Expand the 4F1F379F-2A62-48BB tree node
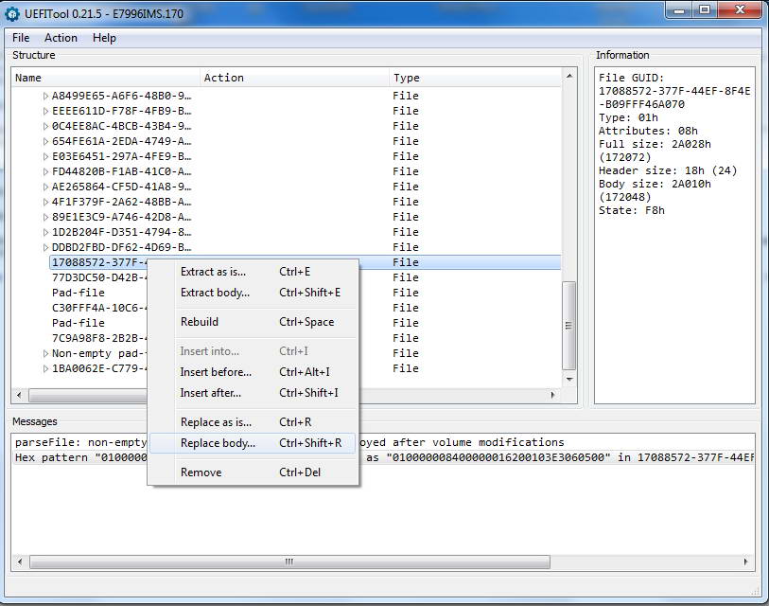Screen dimensions: 769x606 (x=45, y=202)
